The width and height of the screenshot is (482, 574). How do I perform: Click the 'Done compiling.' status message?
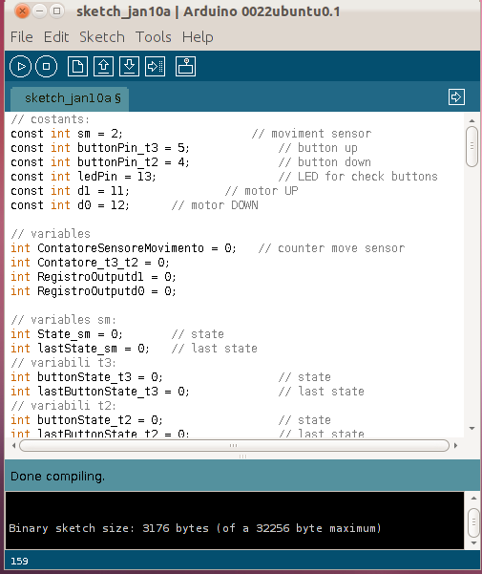point(57,477)
